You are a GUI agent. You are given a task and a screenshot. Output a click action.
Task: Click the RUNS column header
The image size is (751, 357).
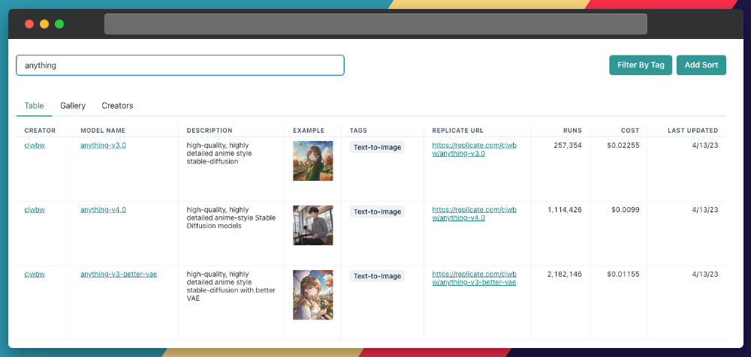(573, 130)
